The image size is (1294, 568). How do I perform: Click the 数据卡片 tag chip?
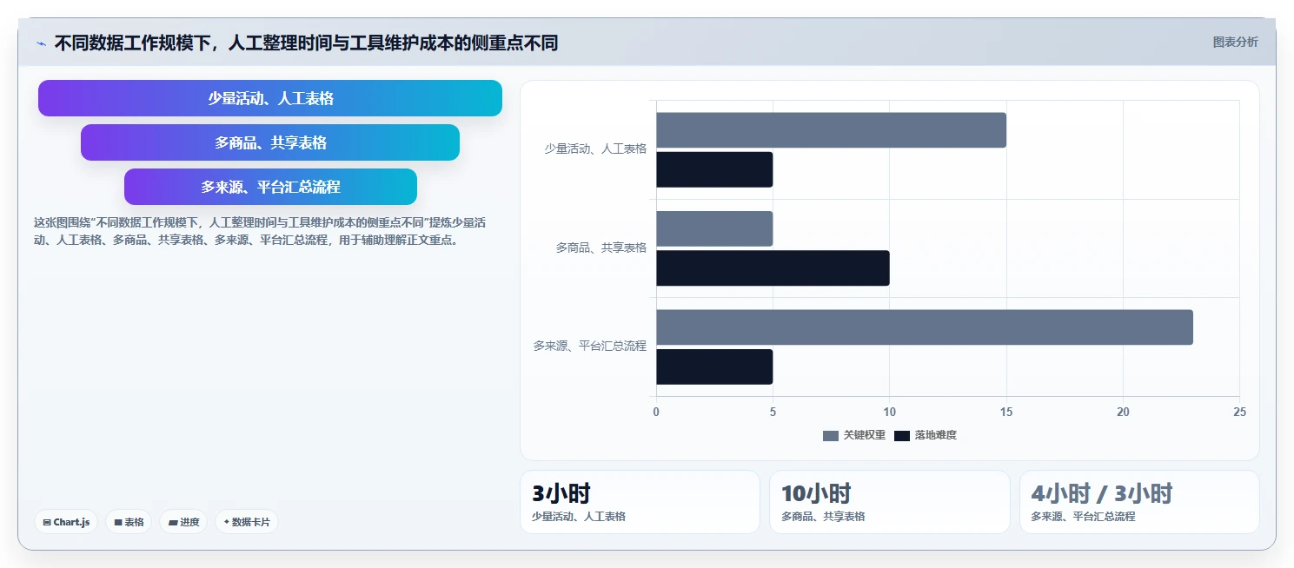(247, 522)
